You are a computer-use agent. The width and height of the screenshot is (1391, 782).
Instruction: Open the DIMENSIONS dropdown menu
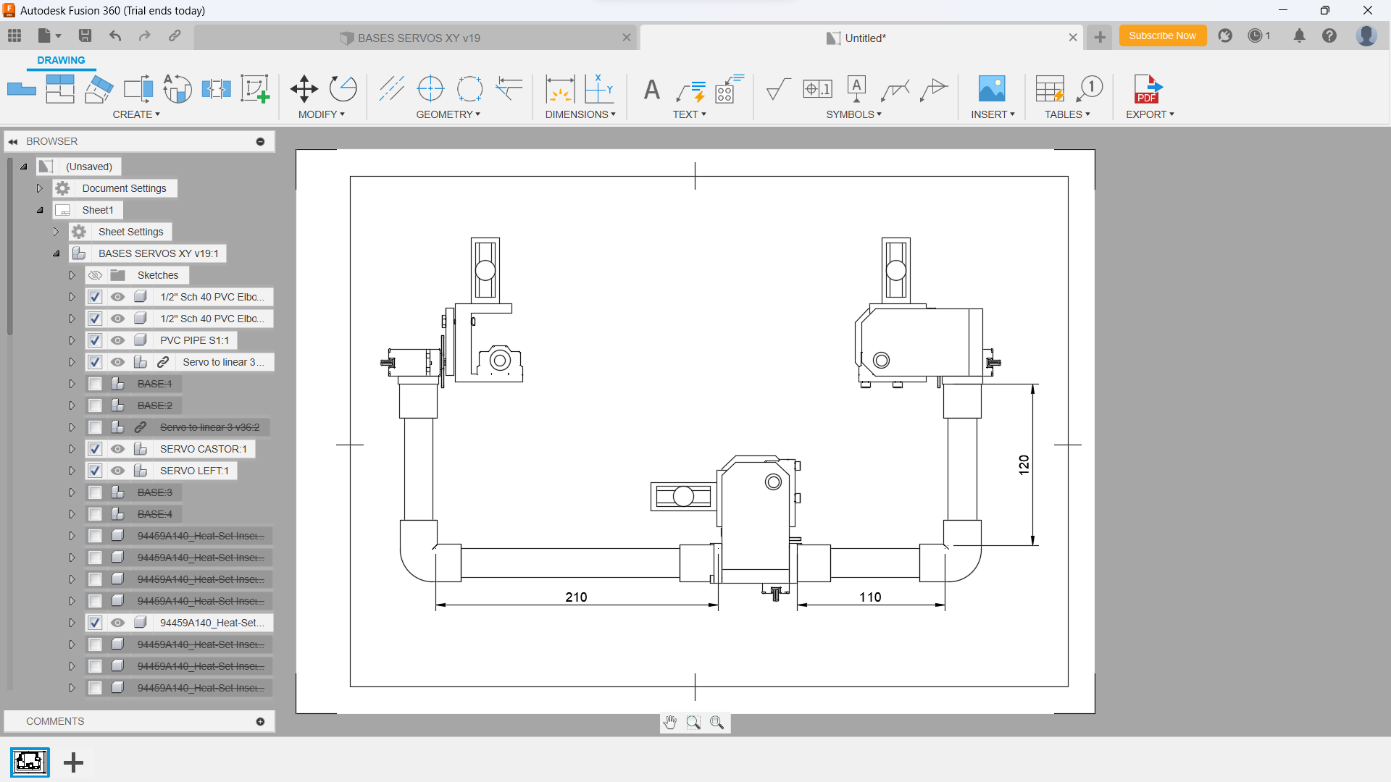(x=580, y=114)
